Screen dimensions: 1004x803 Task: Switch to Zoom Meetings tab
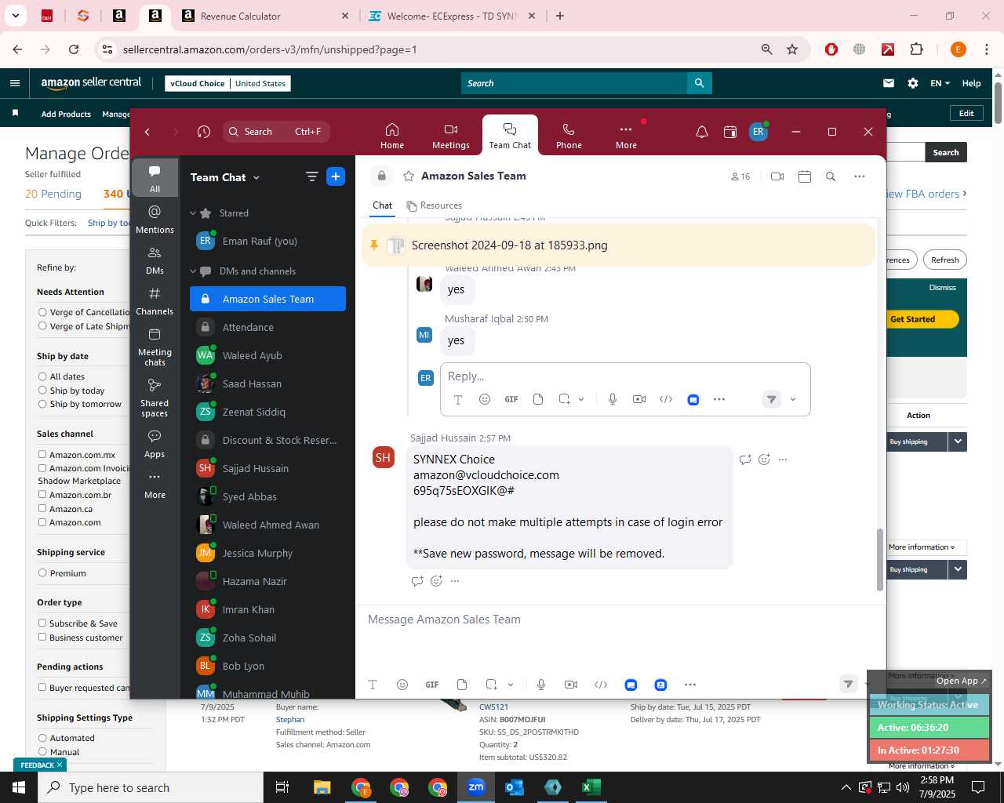coord(451,136)
